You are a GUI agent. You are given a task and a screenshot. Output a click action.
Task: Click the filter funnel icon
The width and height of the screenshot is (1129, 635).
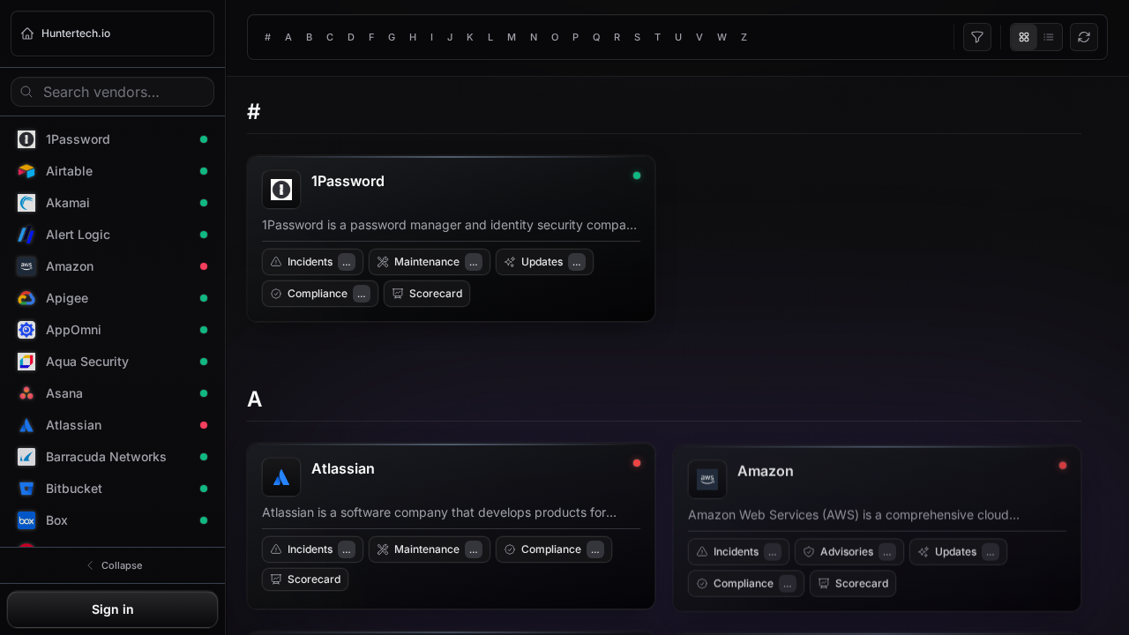tap(976, 37)
